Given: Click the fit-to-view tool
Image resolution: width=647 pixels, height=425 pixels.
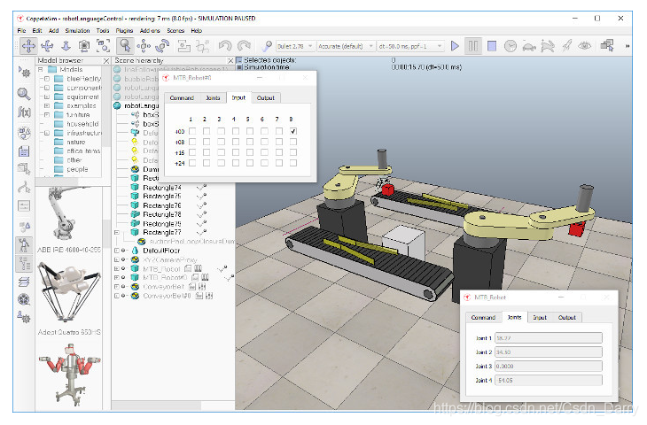Looking at the screenshot, I should [x=103, y=46].
